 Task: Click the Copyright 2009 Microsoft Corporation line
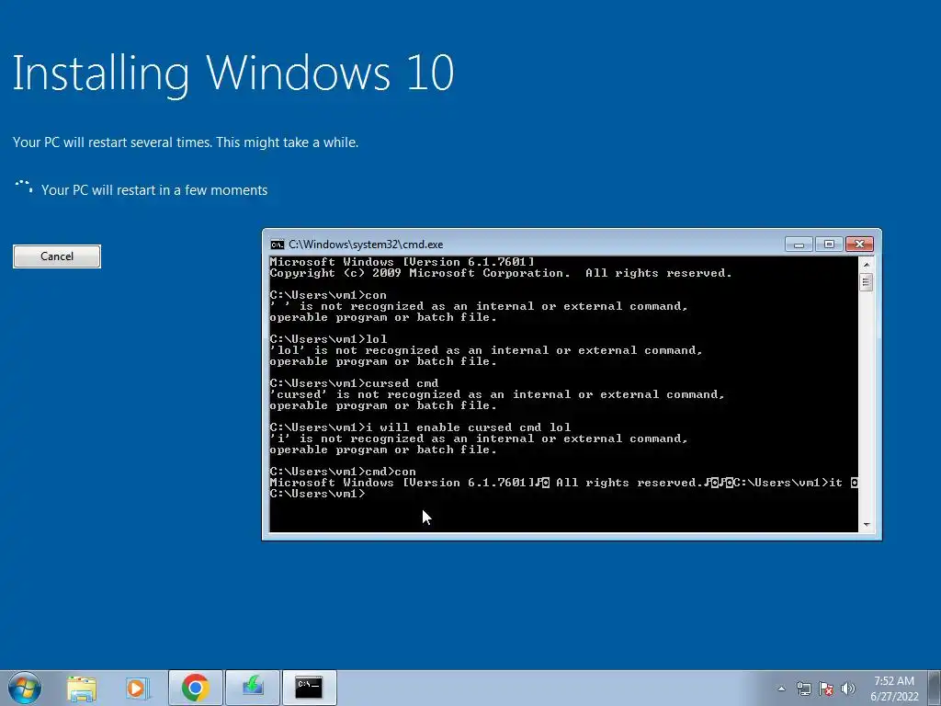[501, 273]
